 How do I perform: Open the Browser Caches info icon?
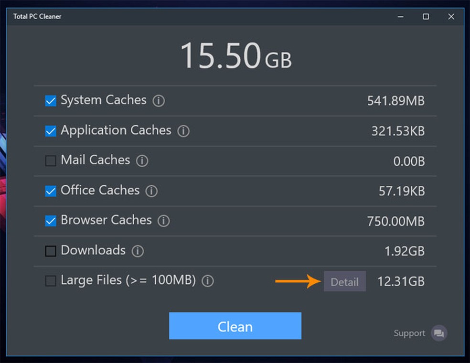coord(163,221)
